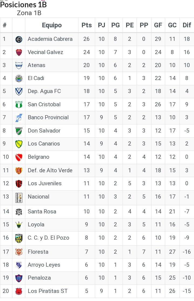
Task: Sort by the Equipo column header
Action: 52,25
